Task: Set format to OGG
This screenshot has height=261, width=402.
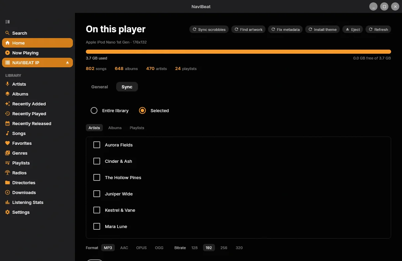Action: click(x=159, y=248)
